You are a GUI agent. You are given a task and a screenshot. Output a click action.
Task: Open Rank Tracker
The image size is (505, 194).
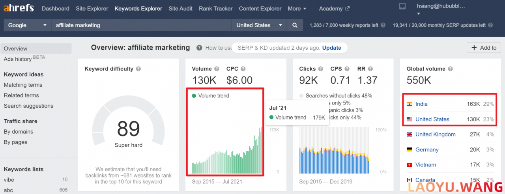(x=216, y=8)
